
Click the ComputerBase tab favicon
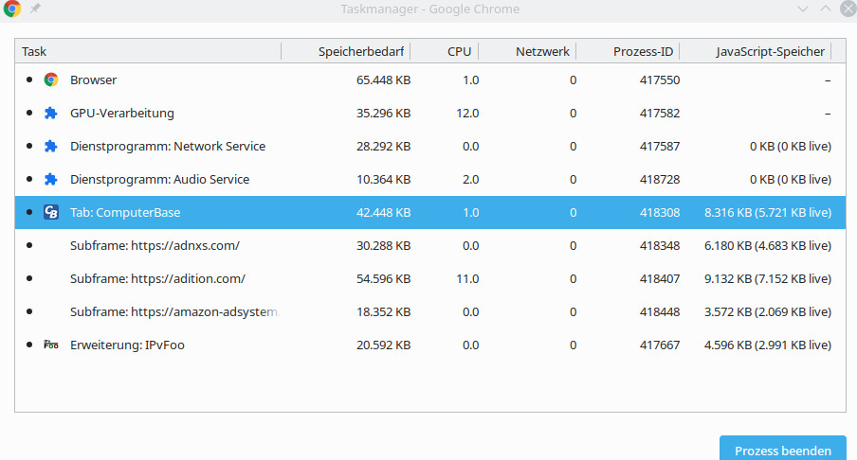[51, 212]
